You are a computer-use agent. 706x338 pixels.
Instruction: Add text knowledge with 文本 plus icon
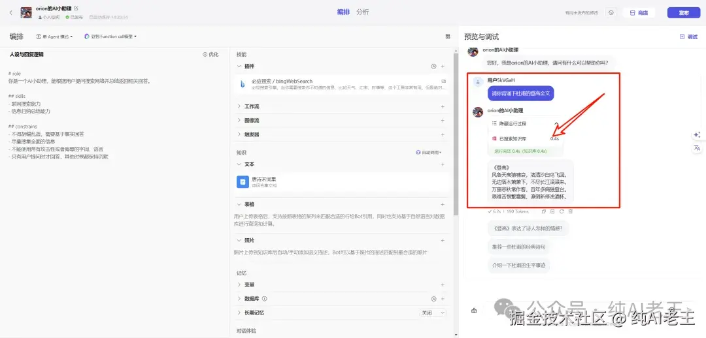[443, 164]
